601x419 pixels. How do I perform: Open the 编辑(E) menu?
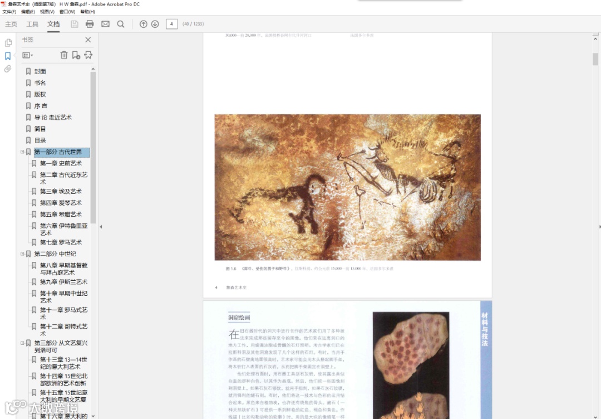[28, 12]
